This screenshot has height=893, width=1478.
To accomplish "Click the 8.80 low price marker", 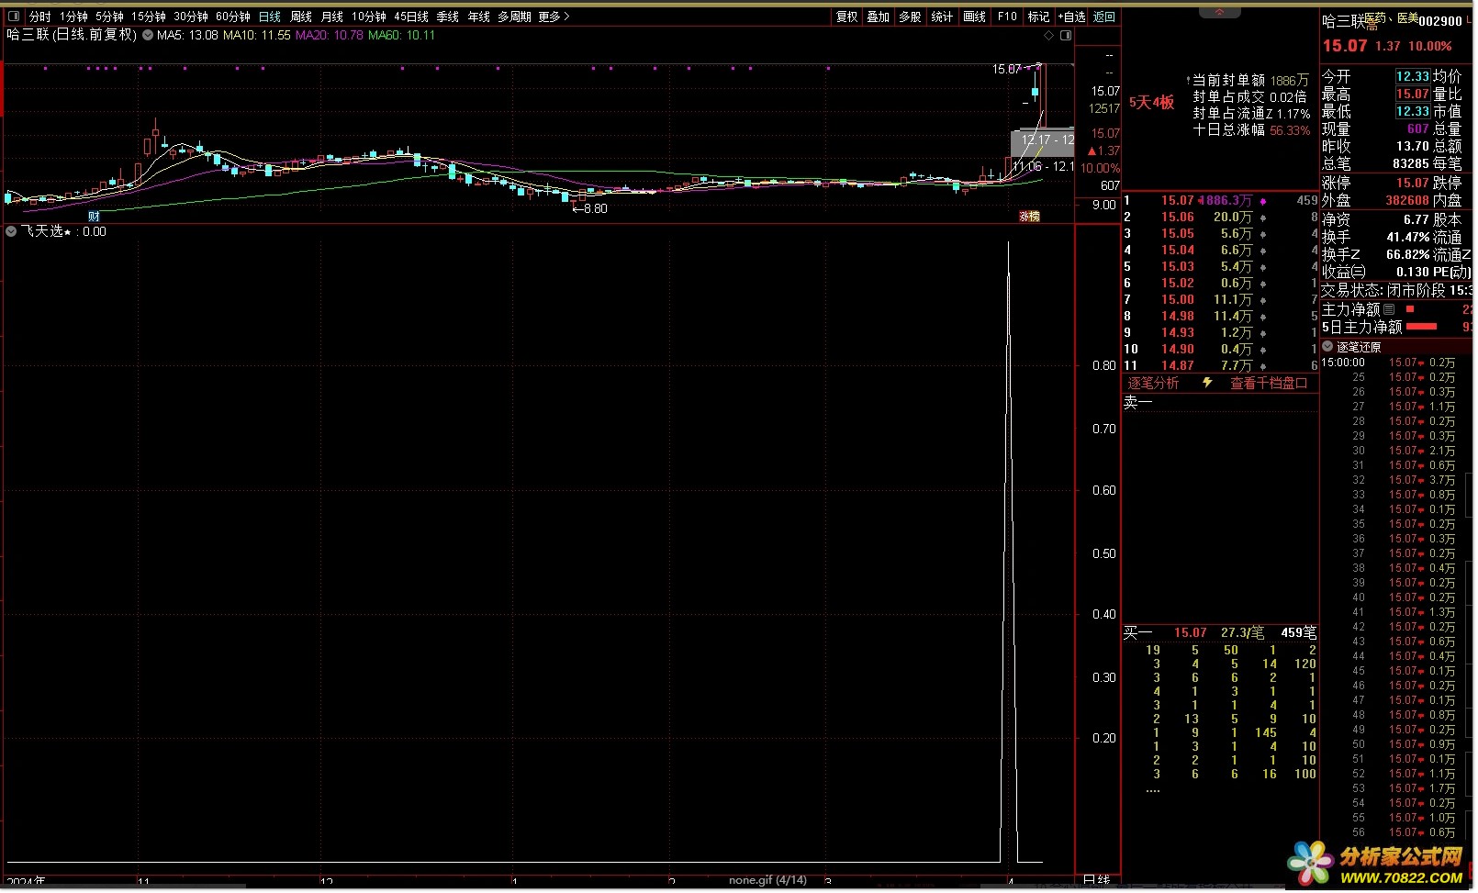I will [x=589, y=208].
